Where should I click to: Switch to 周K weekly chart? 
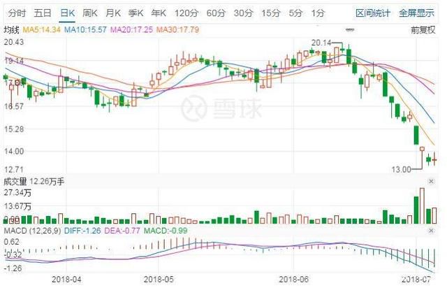coord(90,13)
